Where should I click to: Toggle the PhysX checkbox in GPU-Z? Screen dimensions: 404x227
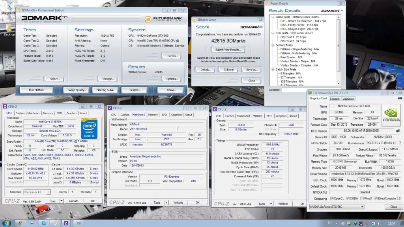362,199
